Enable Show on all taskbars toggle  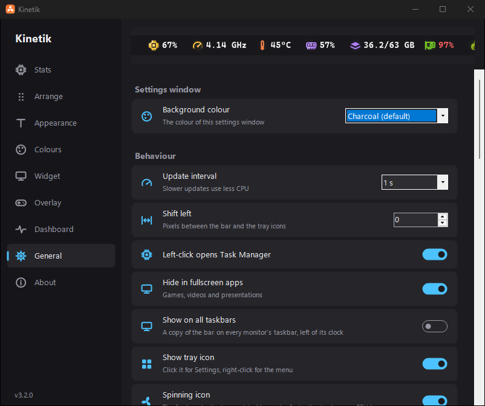click(435, 326)
